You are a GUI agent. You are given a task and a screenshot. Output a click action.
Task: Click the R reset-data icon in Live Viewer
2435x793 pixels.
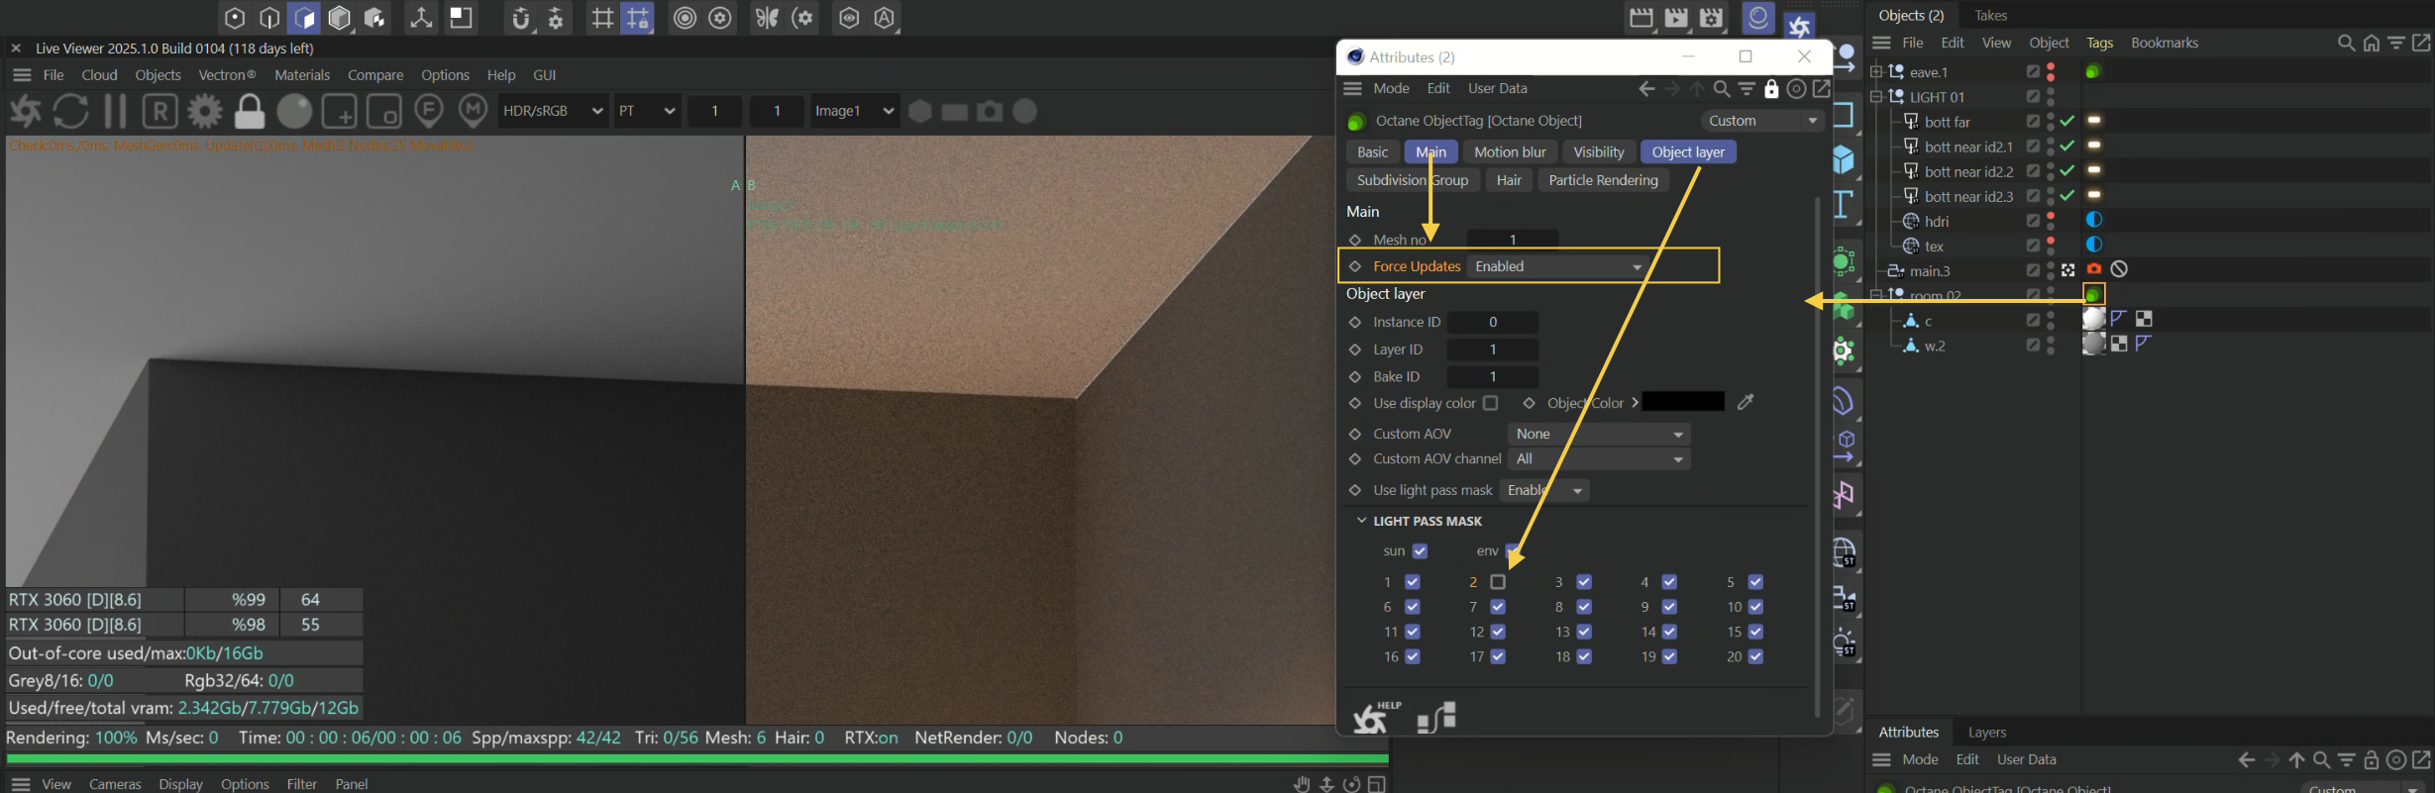(x=159, y=111)
